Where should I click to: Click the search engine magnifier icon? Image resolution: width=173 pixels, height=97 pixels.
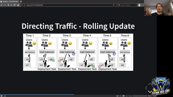point(119,5)
